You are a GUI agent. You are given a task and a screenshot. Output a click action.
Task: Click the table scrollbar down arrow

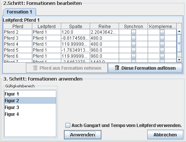[179, 60]
